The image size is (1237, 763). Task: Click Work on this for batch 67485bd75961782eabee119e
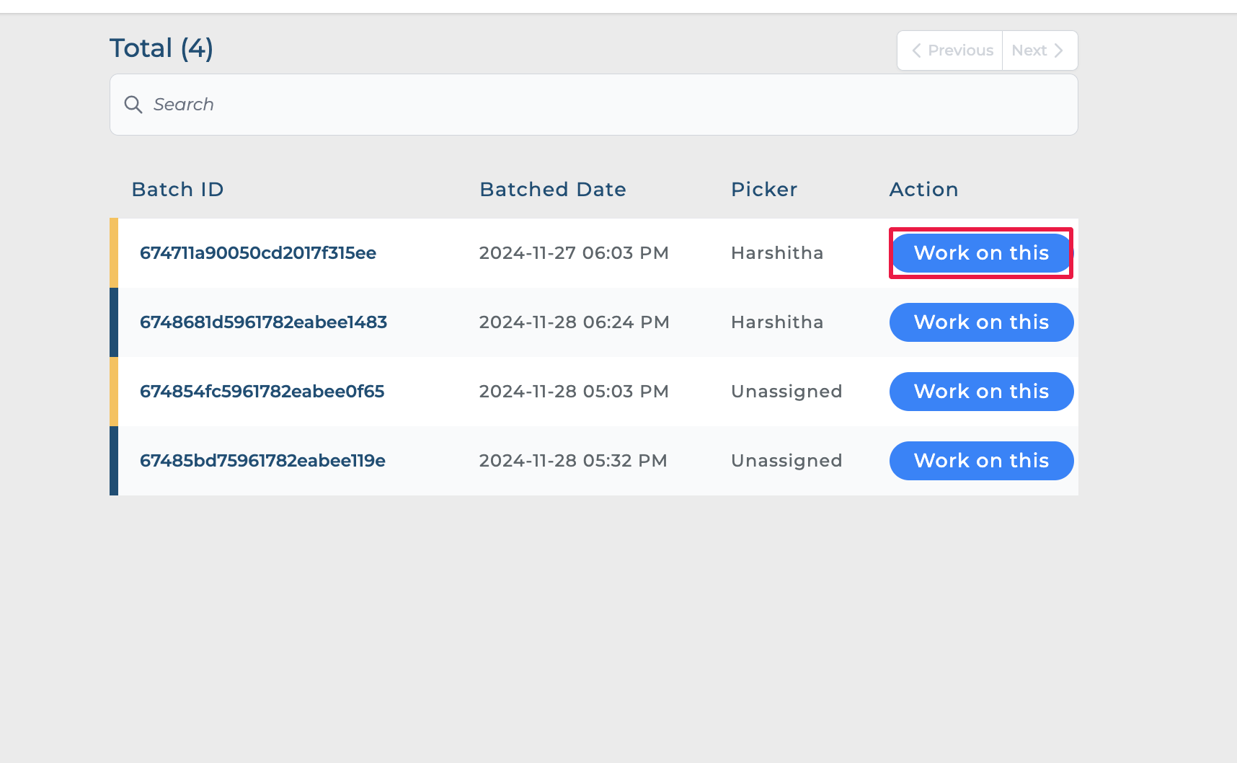[981, 461]
